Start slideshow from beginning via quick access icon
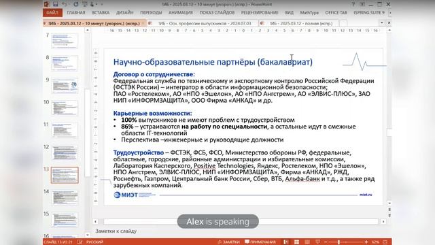The image size is (435, 245). coord(84,4)
